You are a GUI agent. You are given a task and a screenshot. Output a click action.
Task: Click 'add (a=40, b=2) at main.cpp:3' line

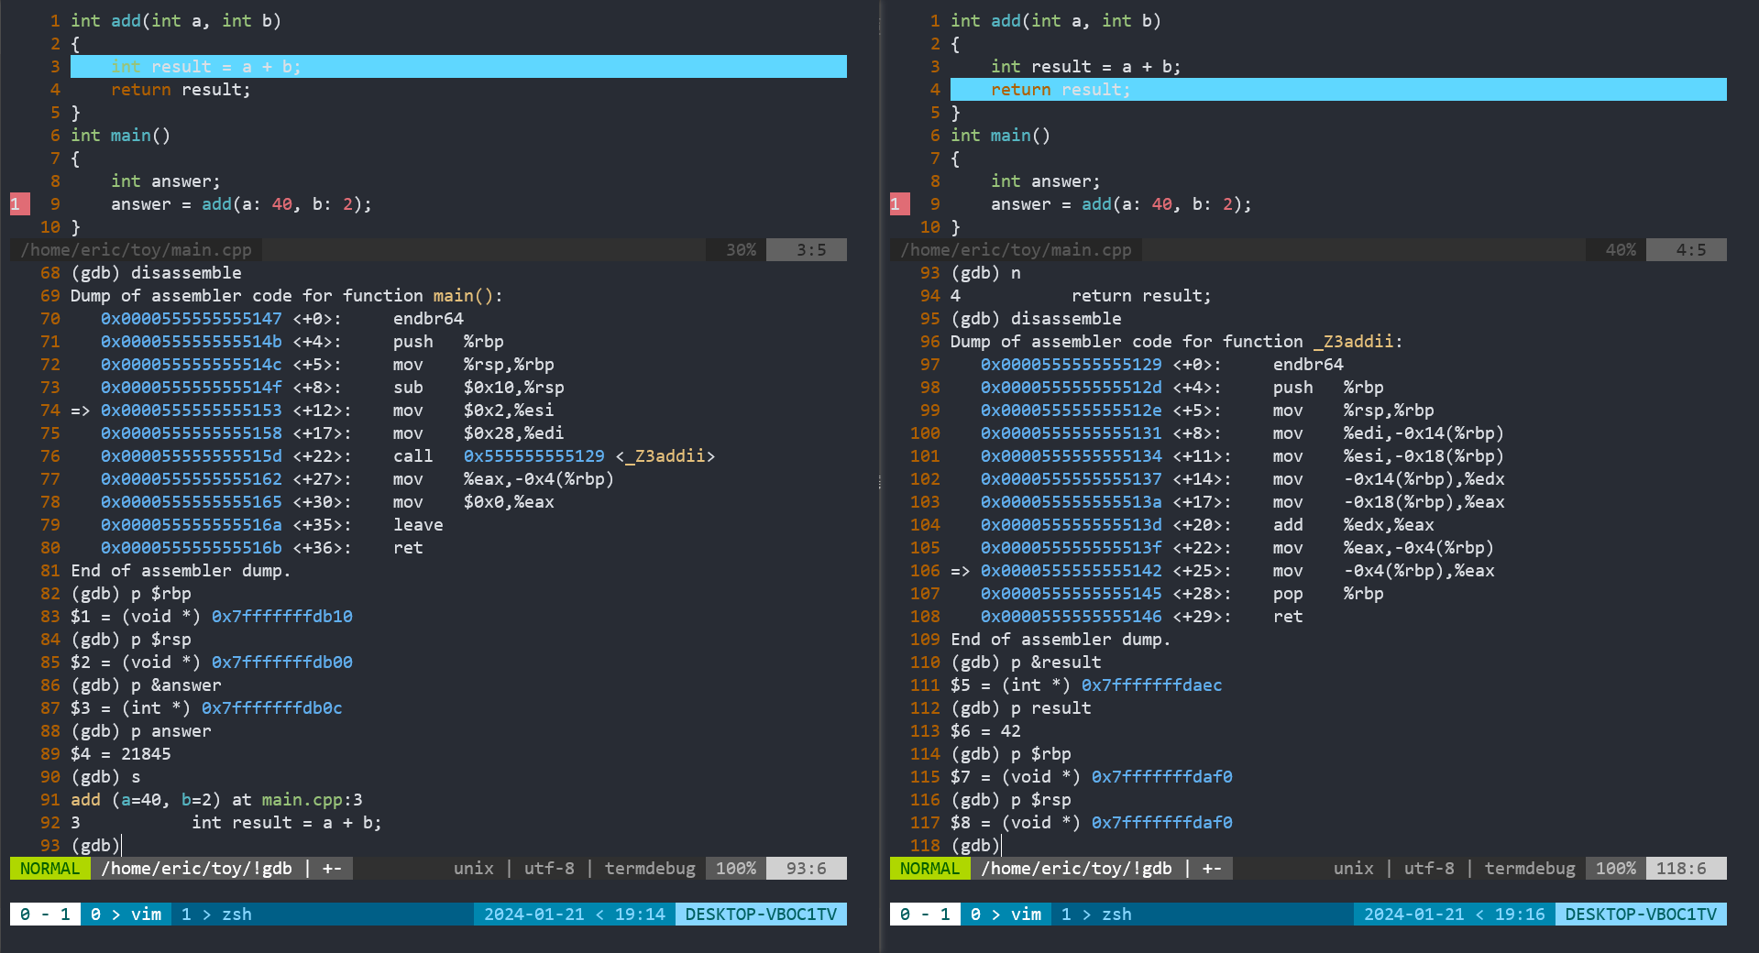(x=216, y=800)
